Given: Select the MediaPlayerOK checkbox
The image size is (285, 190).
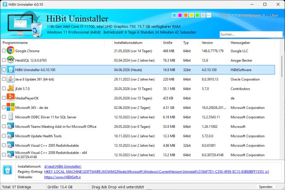Looking at the screenshot, I should (4, 98).
